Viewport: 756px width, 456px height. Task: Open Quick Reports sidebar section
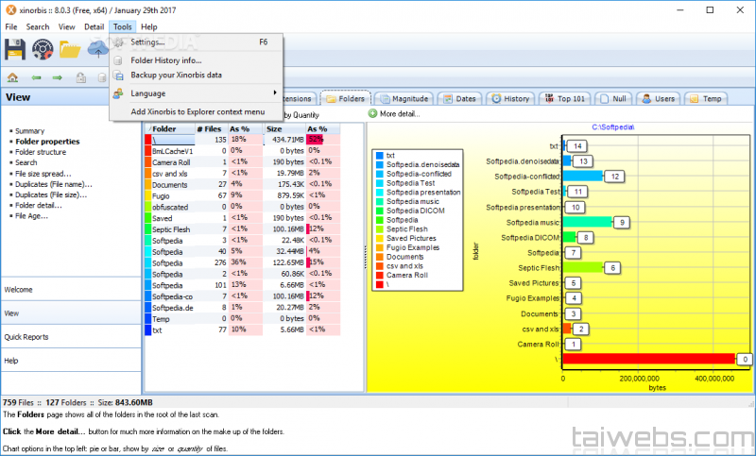click(x=26, y=337)
